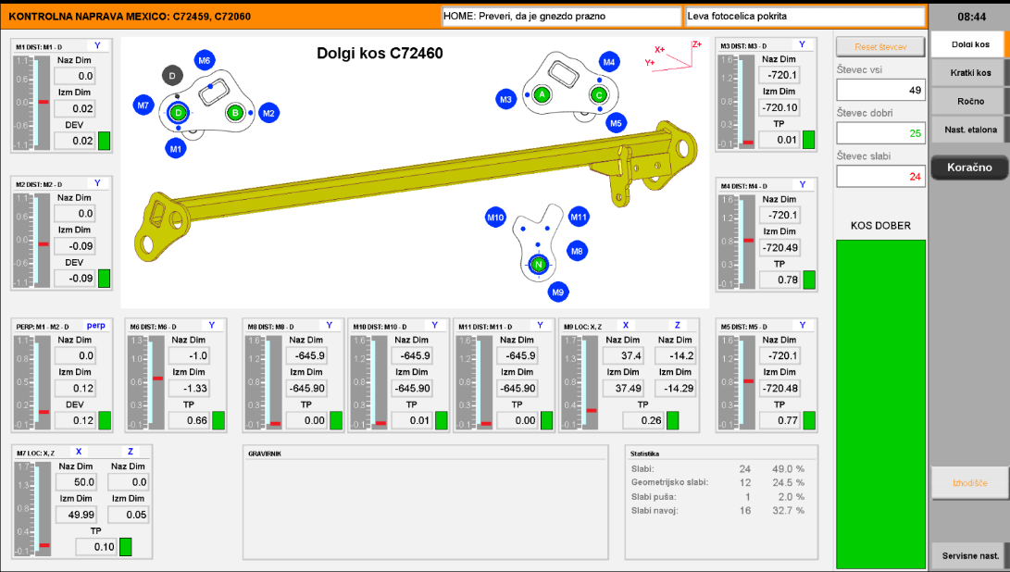The width and height of the screenshot is (1010, 572).
Task: Open Servisne nast. settings
Action: pos(969,556)
